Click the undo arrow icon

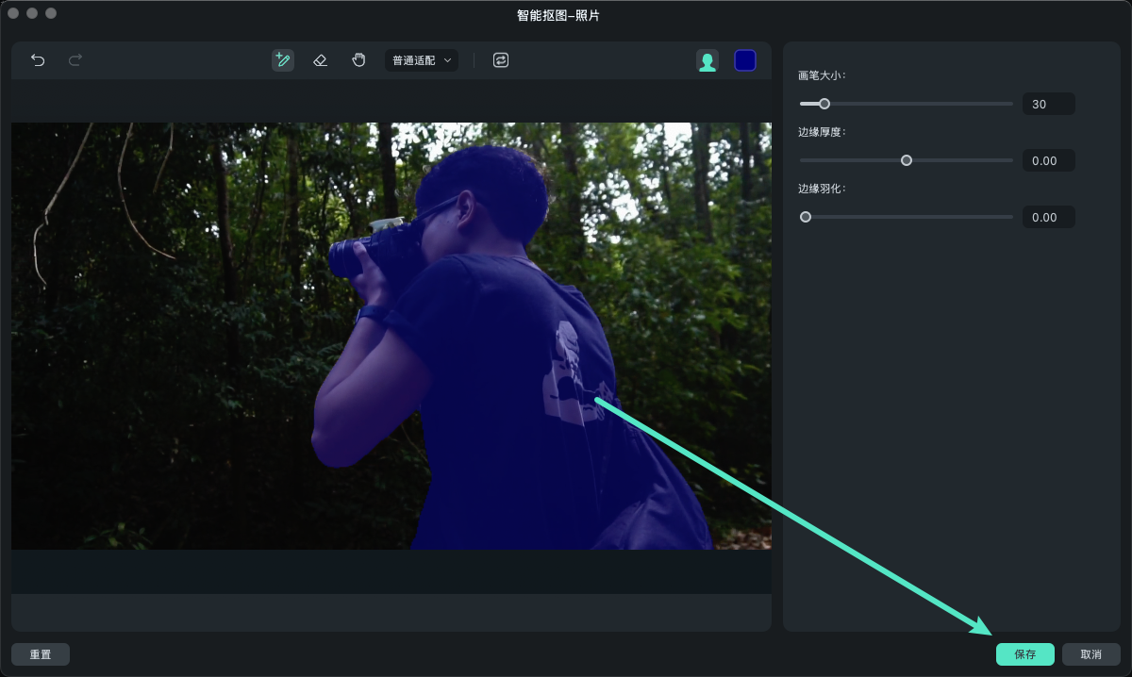[38, 60]
